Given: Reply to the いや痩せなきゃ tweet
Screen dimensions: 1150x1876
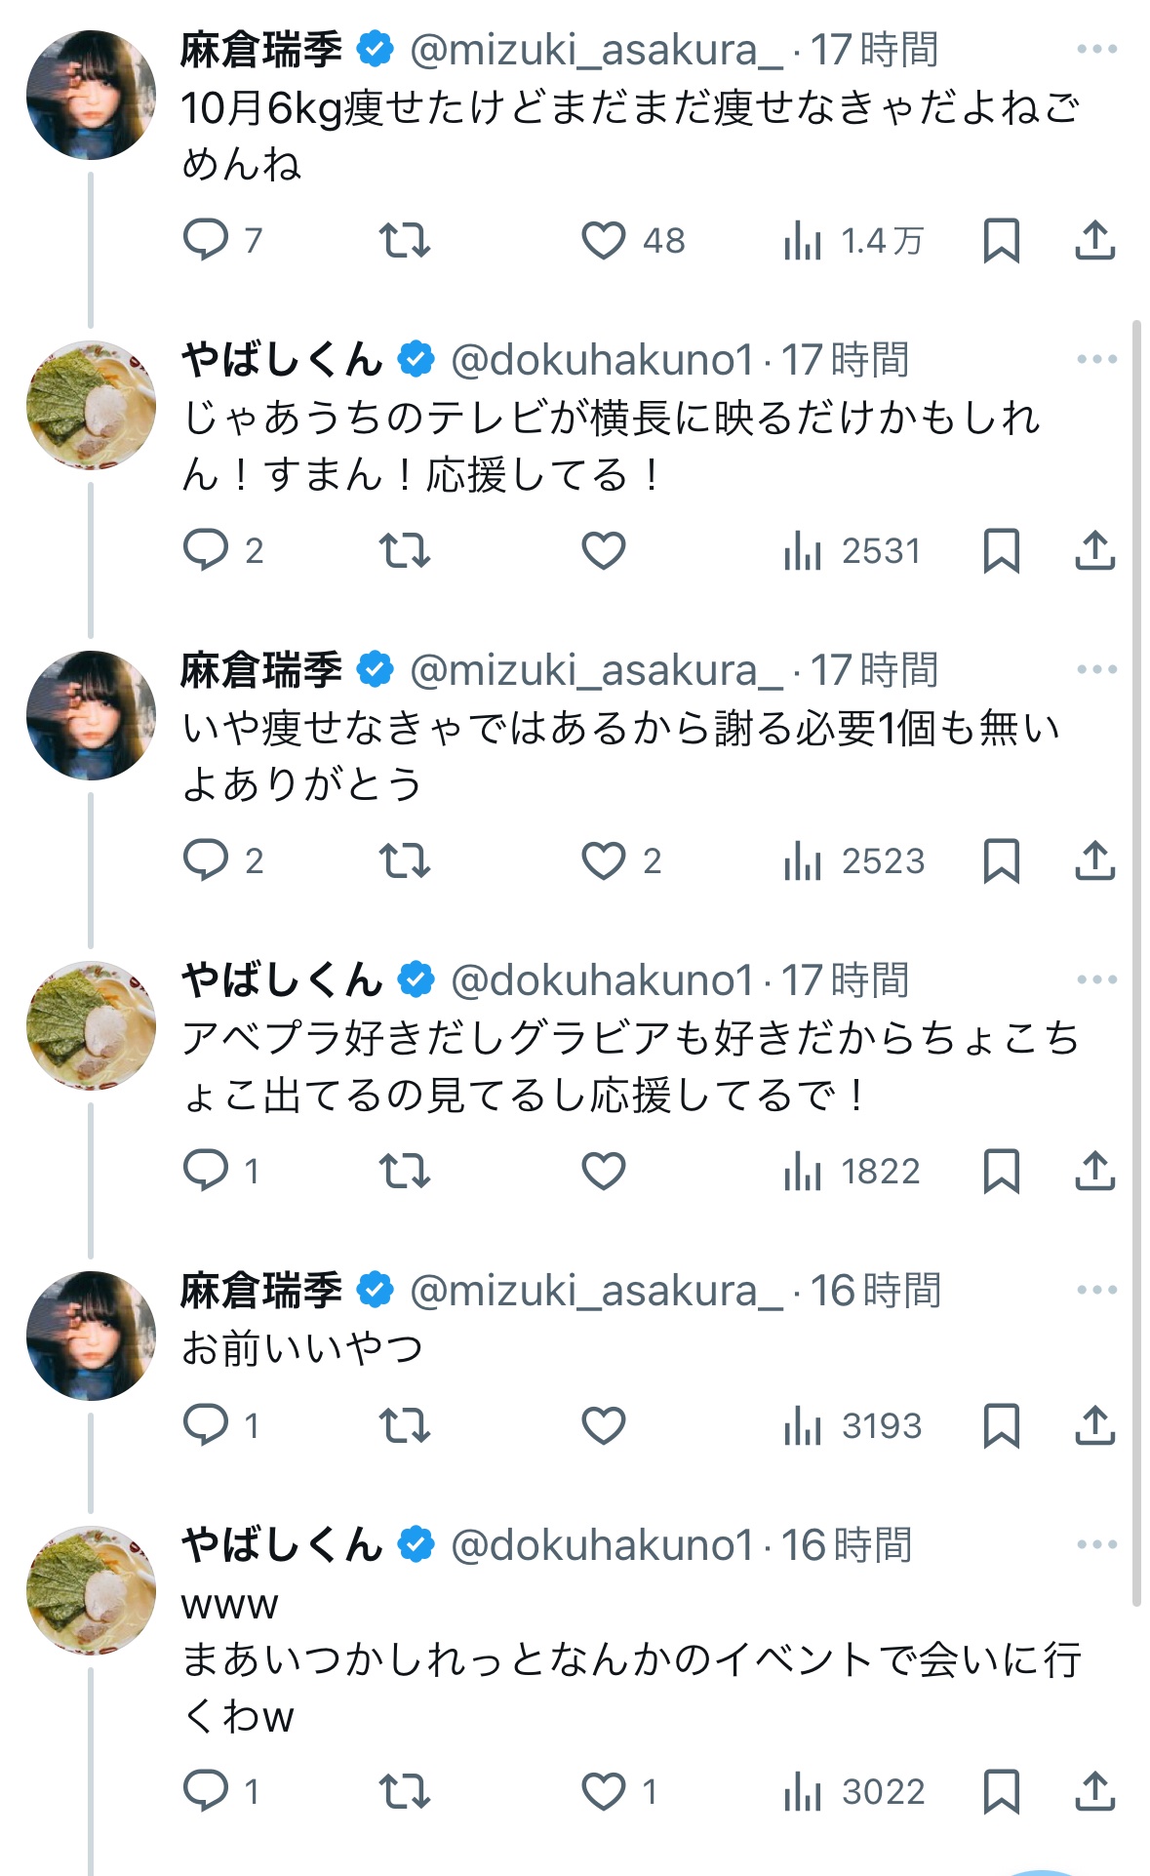Looking at the screenshot, I should coord(206,860).
